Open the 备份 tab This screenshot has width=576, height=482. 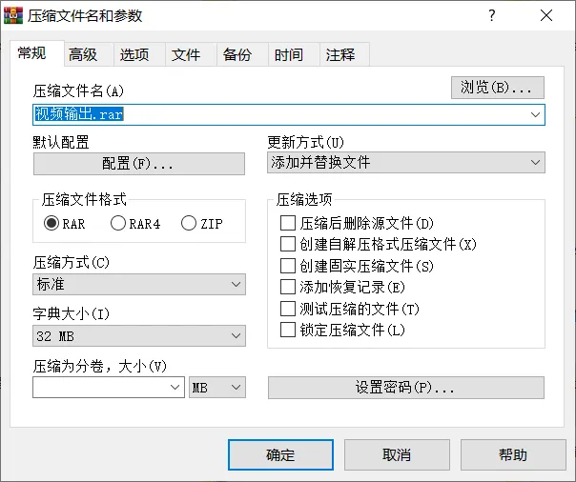point(237,55)
